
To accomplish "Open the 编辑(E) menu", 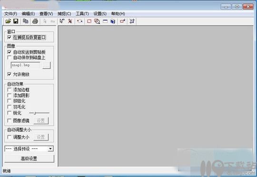I will (28, 14).
